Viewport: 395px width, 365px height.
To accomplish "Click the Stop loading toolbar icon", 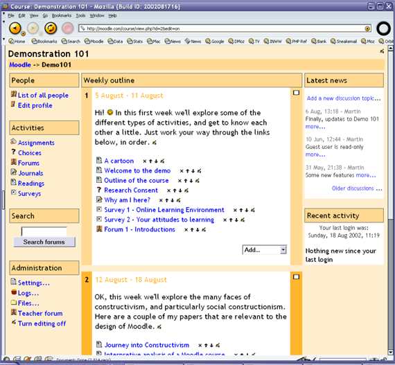I will 68,28.
